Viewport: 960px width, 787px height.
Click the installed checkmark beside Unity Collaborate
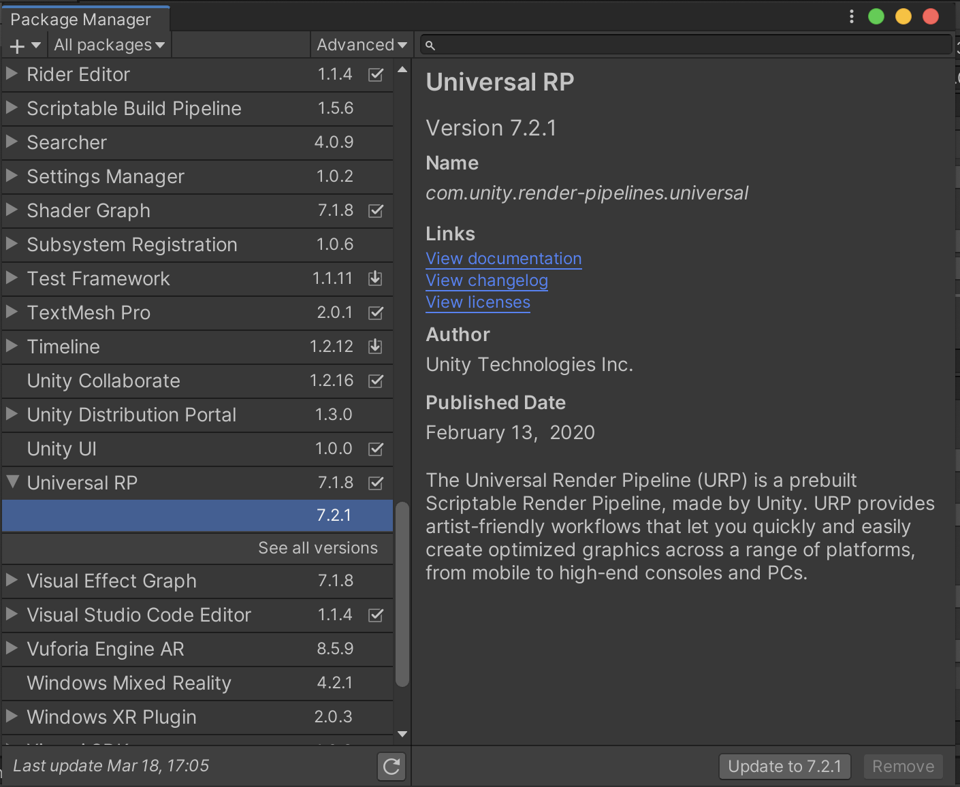[x=375, y=381]
